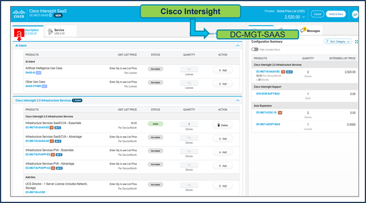
Task: Click quantity field for SaaS/CVA Advantage
Action: coord(189,138)
